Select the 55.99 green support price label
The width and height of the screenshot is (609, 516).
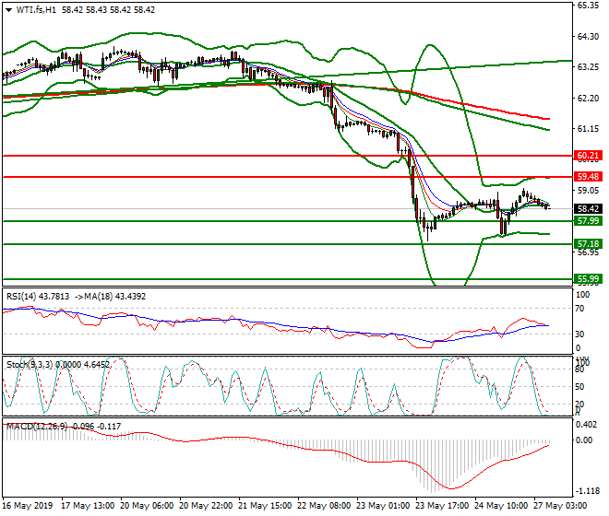pyautogui.click(x=588, y=279)
